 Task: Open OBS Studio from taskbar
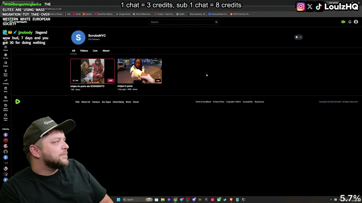[188, 200]
